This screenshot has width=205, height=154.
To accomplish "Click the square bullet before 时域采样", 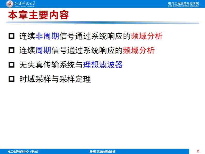I will [12, 79].
